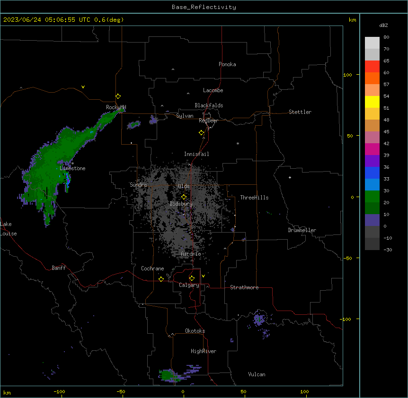Image resolution: width=408 pixels, height=398 pixels.
Task: Click the Limestone label
Action: pyautogui.click(x=72, y=168)
